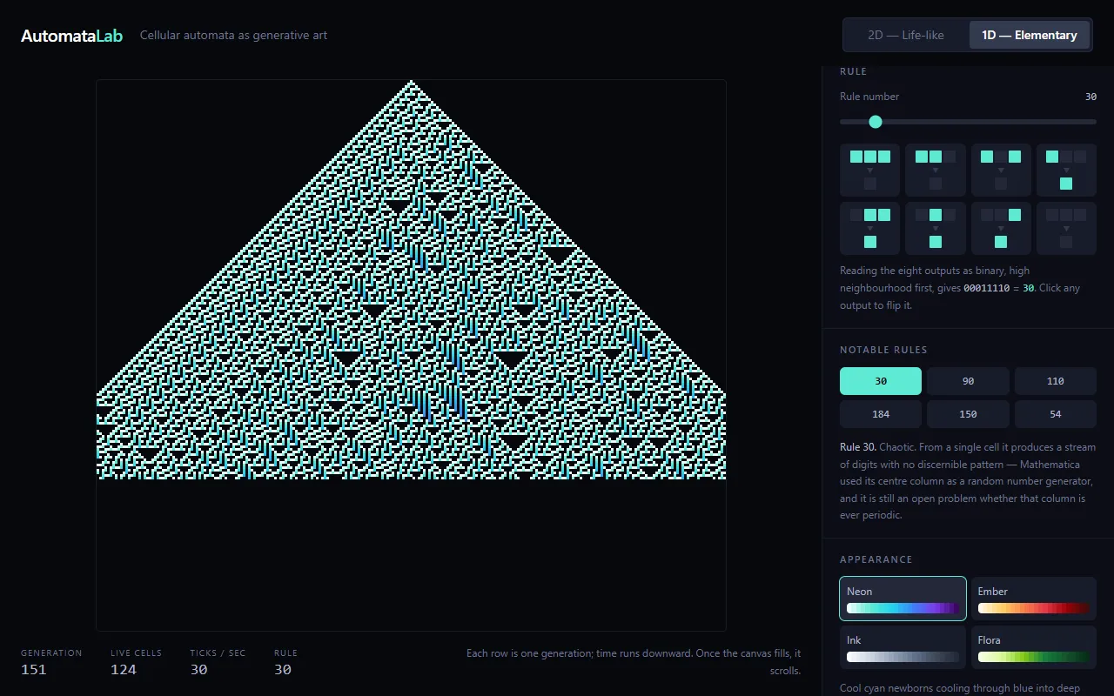Switch to notable rule 54
This screenshot has height=696, width=1114.
pos(1056,414)
